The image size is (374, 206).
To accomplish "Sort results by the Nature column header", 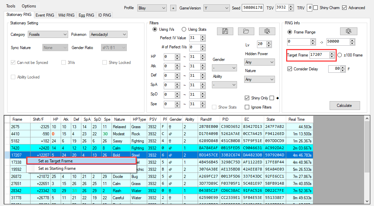I will (x=121, y=119).
